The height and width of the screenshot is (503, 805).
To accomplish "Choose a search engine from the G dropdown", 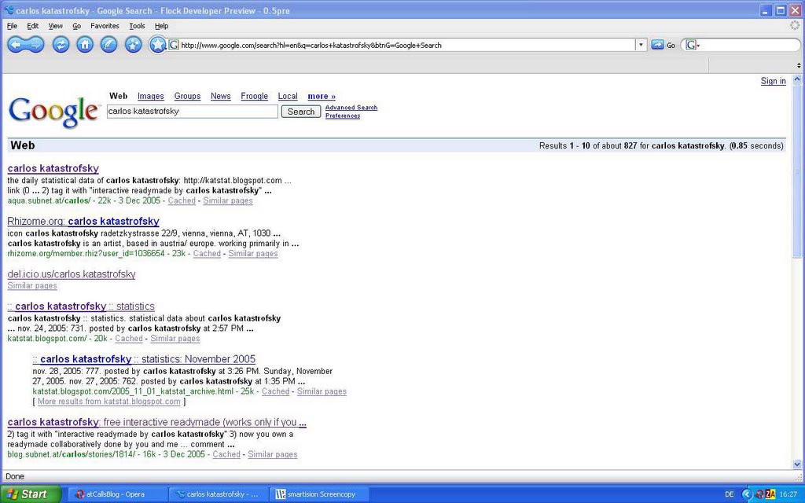I will 693,45.
